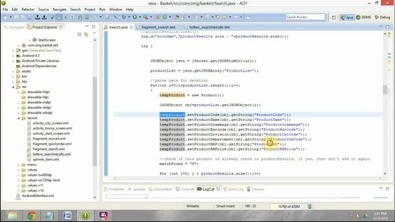Open the Navigate menu
The width and height of the screenshot is (395, 222).
coord(59,9)
